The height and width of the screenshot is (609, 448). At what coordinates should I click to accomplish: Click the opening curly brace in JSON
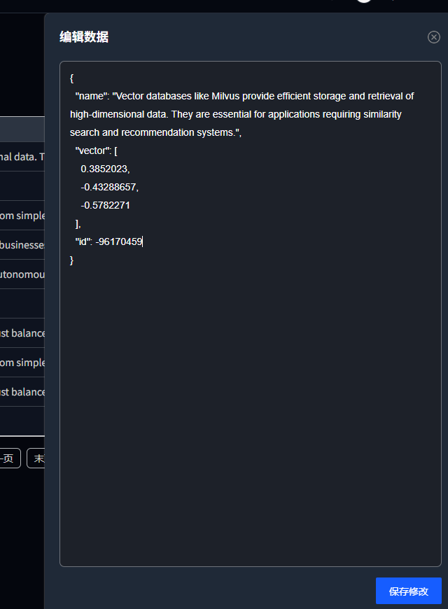[72, 78]
